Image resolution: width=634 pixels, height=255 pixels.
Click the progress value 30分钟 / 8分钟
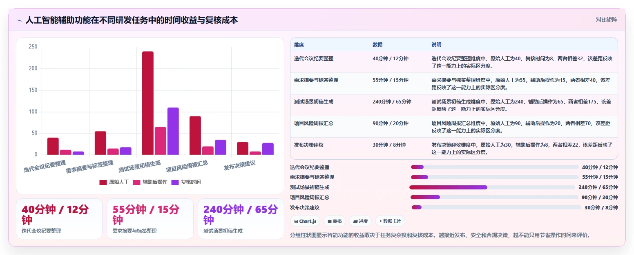pos(601,207)
